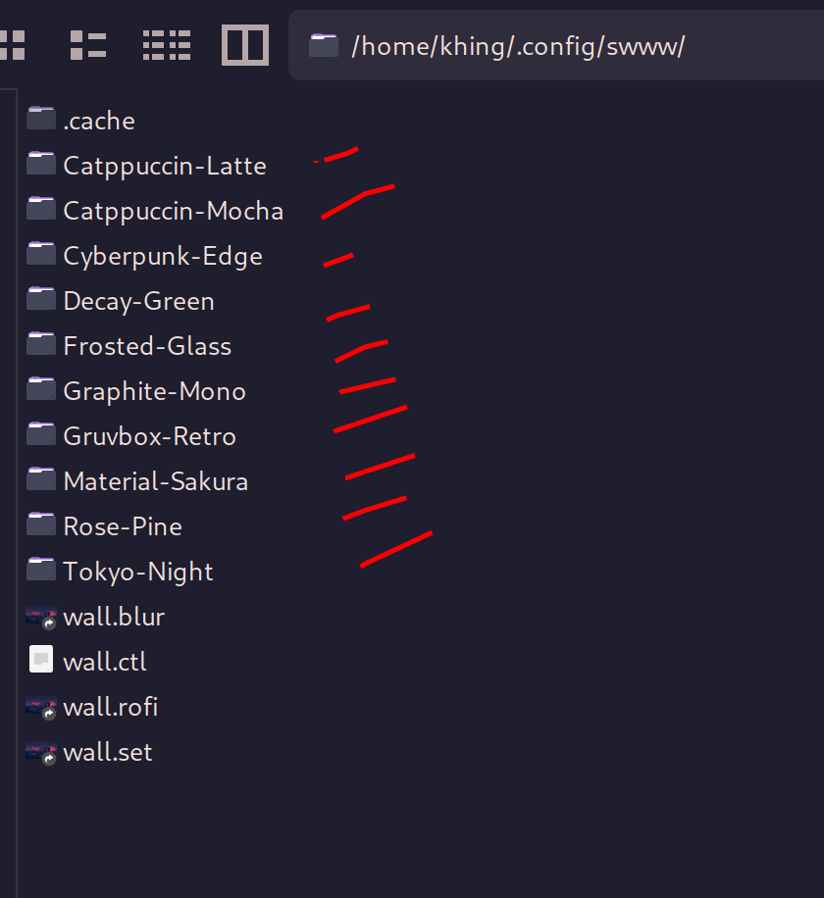Switch to compact detailed view mode

[x=166, y=44]
